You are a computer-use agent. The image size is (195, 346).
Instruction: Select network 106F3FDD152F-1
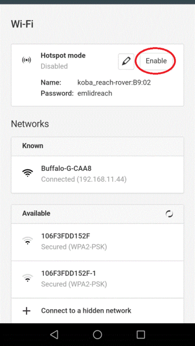pyautogui.click(x=97, y=280)
